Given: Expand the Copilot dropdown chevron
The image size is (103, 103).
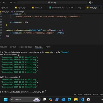Looking at the screenshot, I should click(x=93, y=3).
